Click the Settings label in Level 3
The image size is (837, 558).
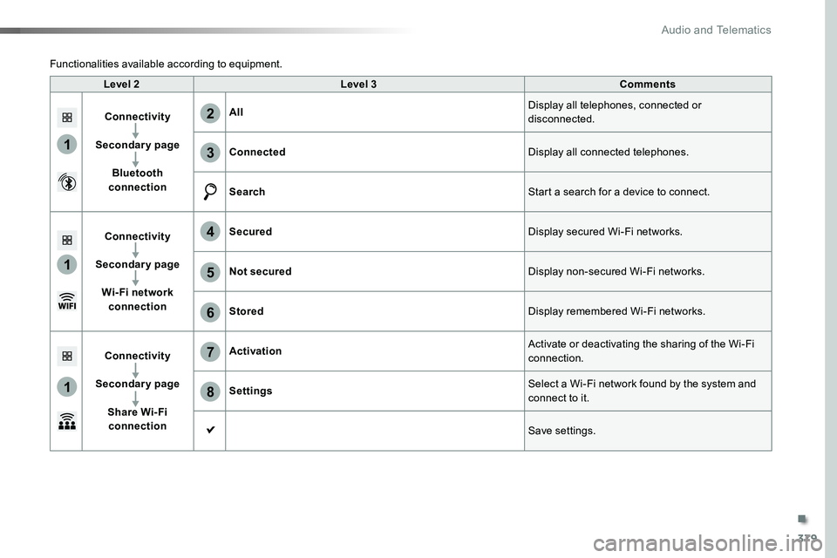(x=250, y=391)
